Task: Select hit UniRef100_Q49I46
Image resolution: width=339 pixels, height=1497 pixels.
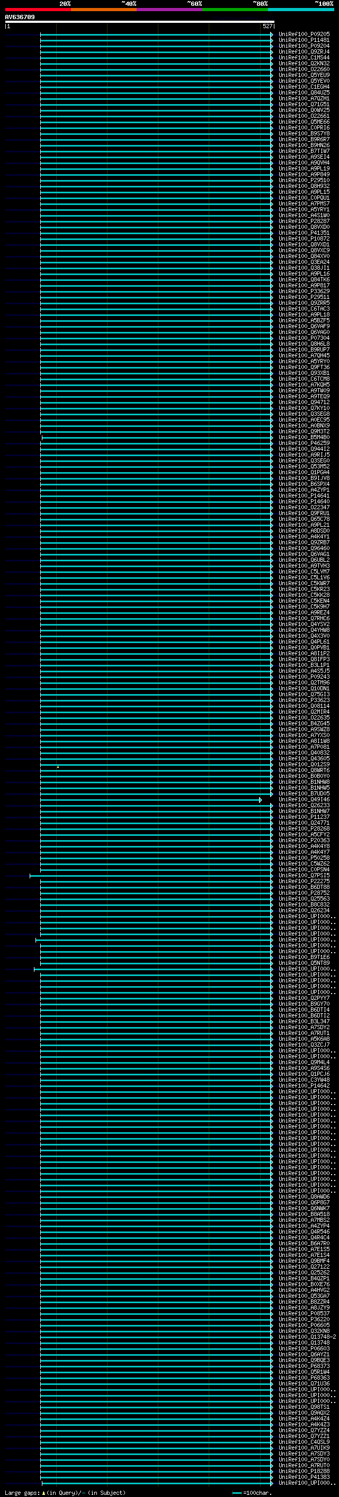Action: click(x=304, y=800)
